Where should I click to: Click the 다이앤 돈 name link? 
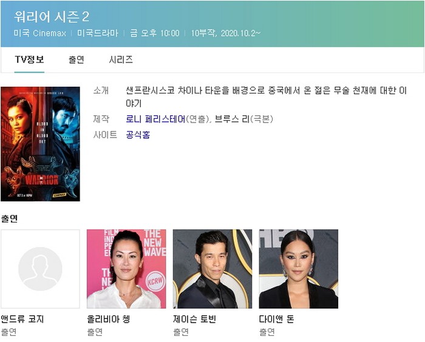tap(276, 319)
